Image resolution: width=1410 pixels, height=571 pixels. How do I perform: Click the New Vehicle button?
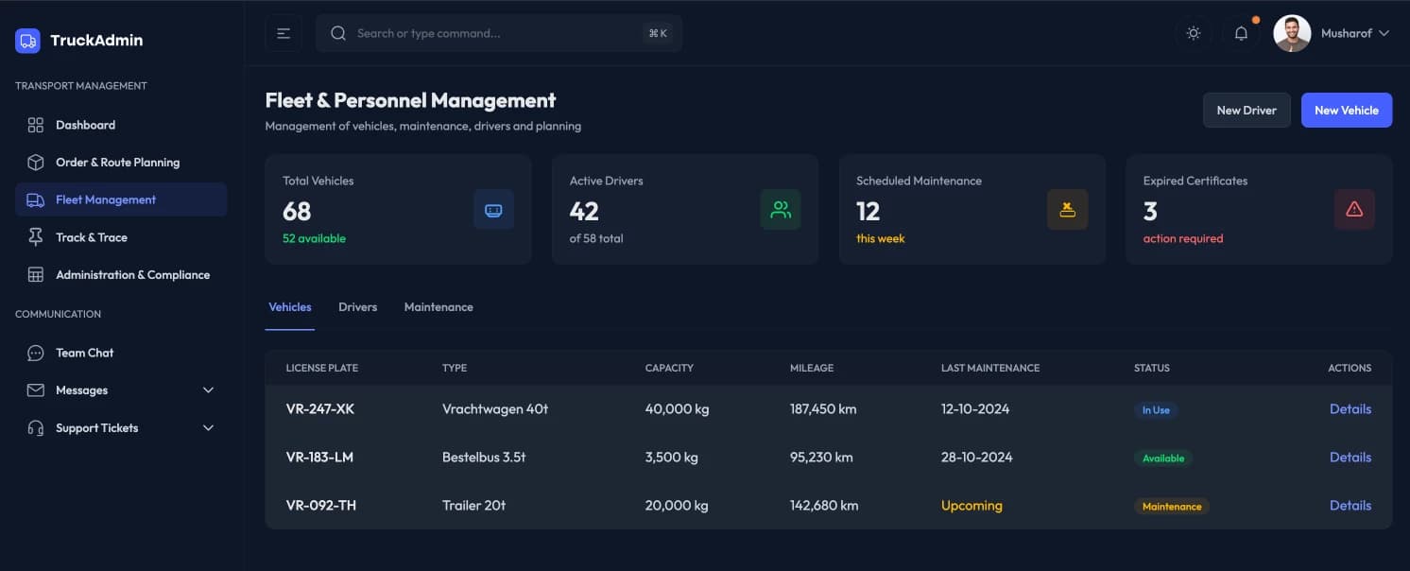point(1346,111)
